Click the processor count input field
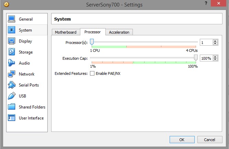229x149 pixels. (206, 43)
